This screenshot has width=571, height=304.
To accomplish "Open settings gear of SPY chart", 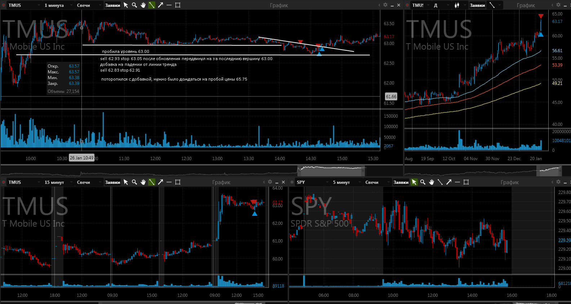I will click(x=558, y=182).
